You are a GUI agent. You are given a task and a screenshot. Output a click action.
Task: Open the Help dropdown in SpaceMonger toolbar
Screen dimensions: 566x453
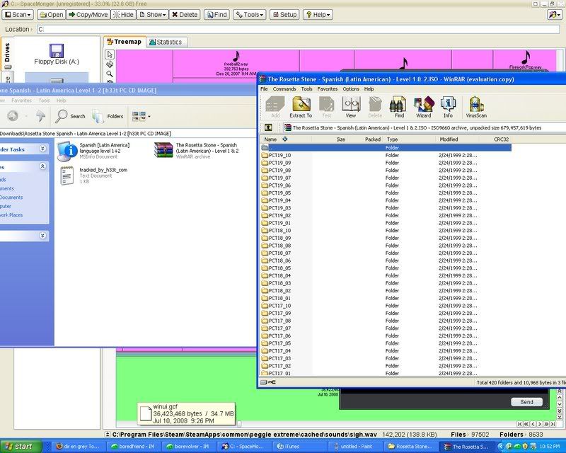pos(318,14)
